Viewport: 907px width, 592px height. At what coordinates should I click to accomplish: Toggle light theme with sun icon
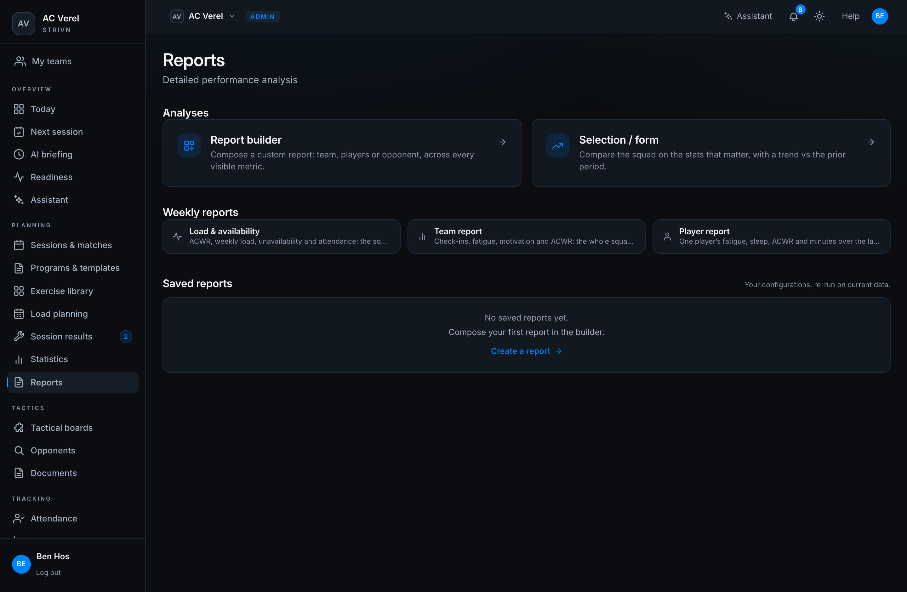(x=819, y=16)
